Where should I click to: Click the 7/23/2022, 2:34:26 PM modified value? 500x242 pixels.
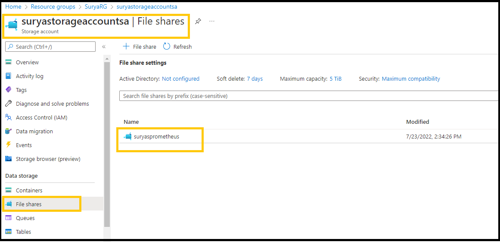[x=434, y=137]
